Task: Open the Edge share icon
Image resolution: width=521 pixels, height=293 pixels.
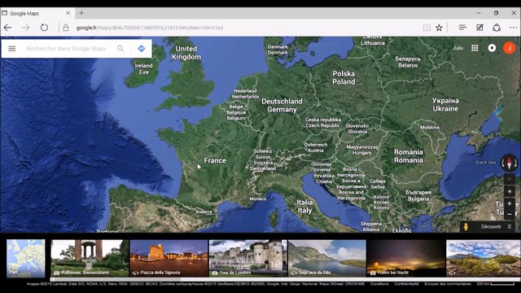Action: click(x=497, y=28)
